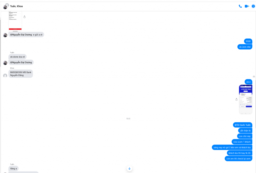Open Tuấn's avatar beside the @Nguyễn Đại Dương message
This screenshot has height=173, width=256.
point(5,63)
